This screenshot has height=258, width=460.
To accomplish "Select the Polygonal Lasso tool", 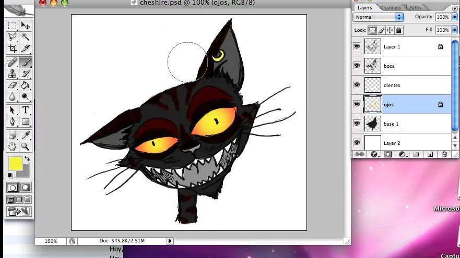I will click(13, 37).
